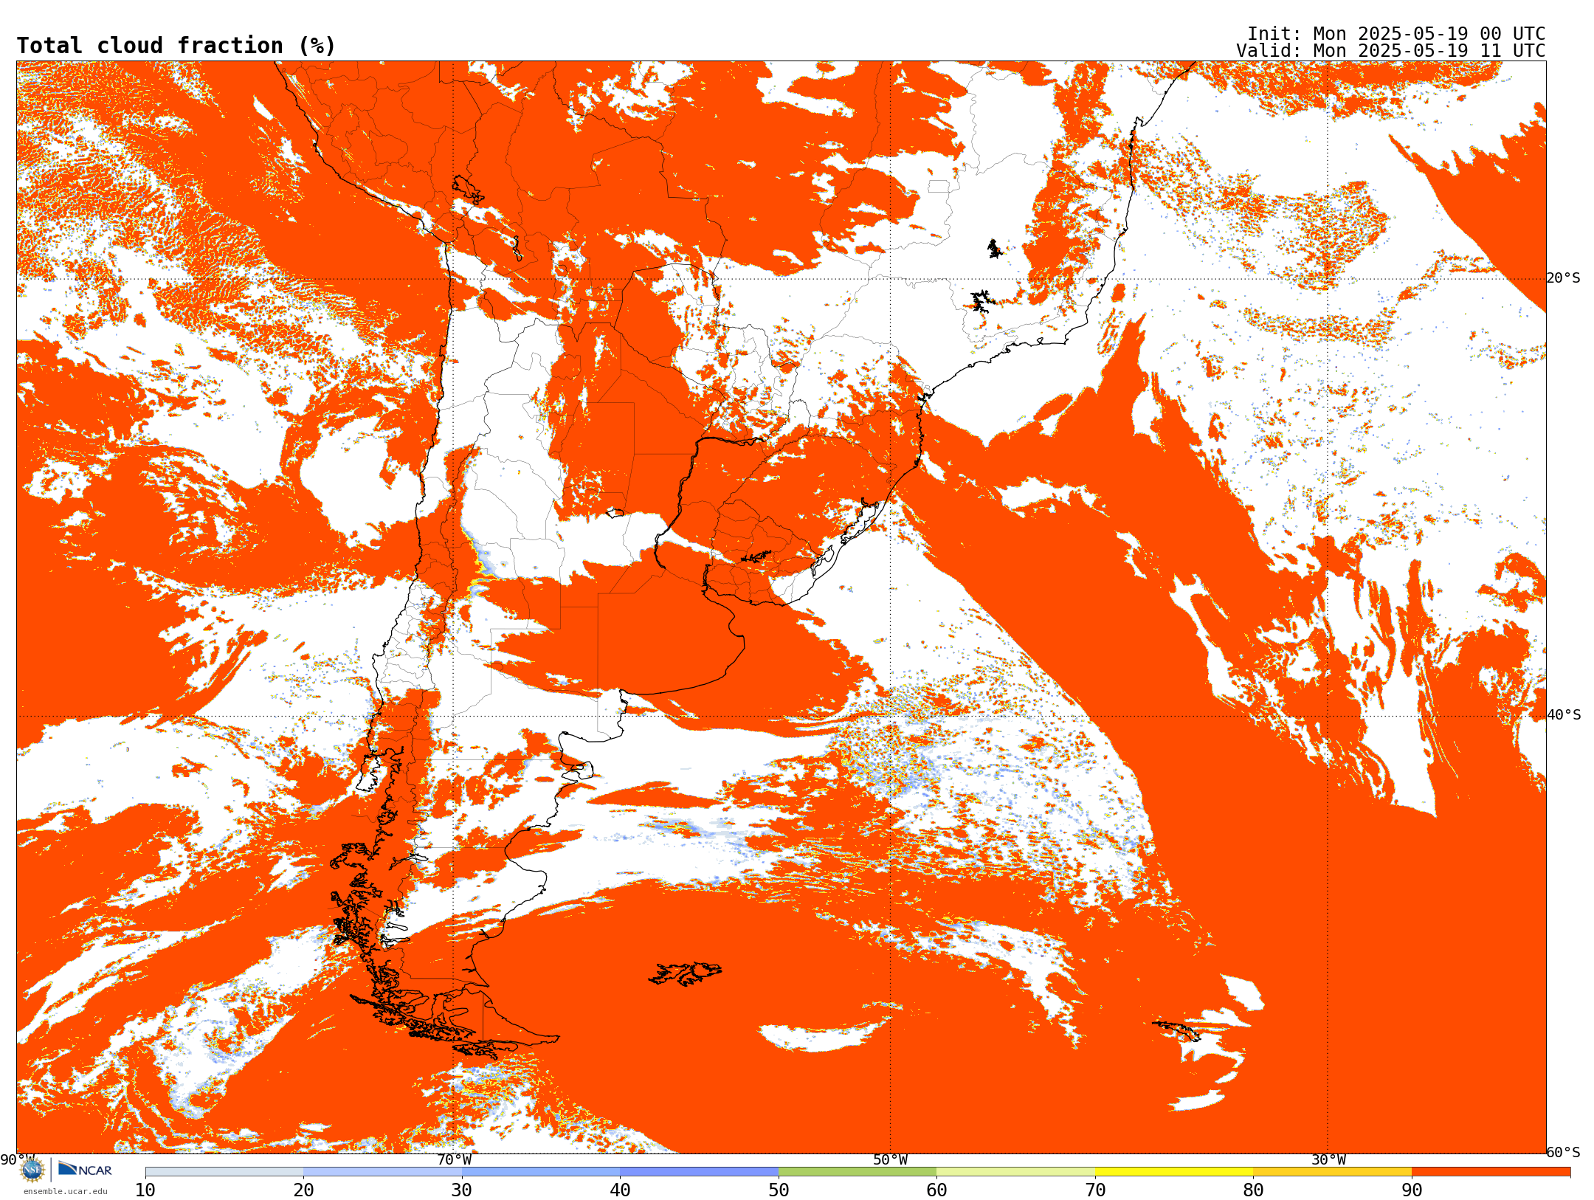Click the colorbar label 90
1594x1200 pixels.
click(x=1412, y=1190)
